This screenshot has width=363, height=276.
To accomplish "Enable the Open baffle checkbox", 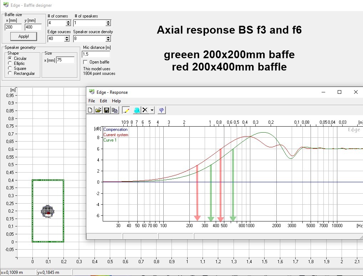I will [x=85, y=62].
